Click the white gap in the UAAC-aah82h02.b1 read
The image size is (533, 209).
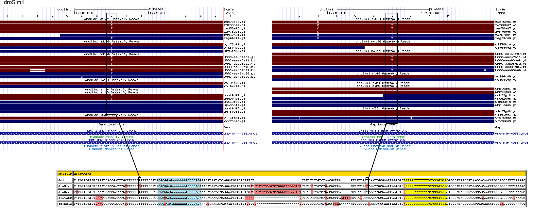37,70
